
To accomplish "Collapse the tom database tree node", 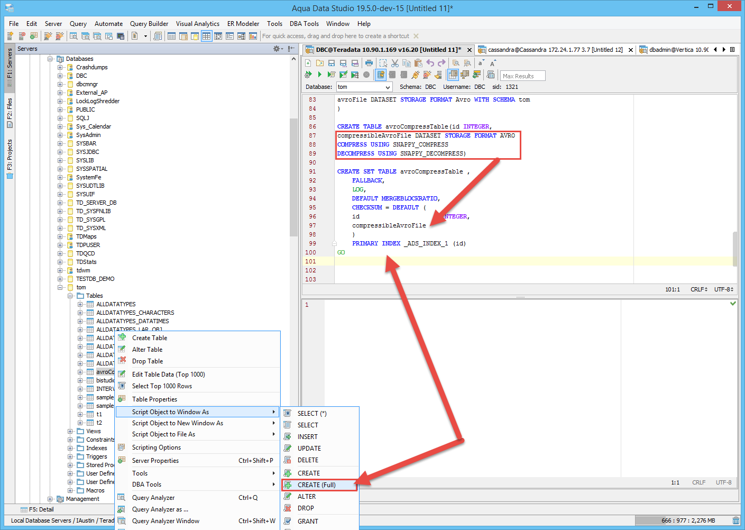I will pyautogui.click(x=60, y=287).
